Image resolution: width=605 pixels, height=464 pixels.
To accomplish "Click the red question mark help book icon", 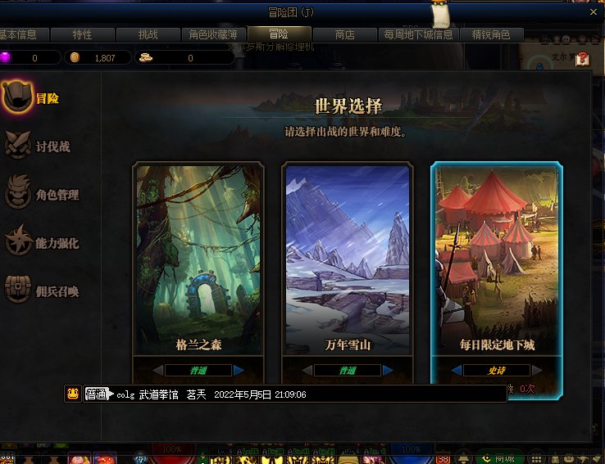I will pyautogui.click(x=582, y=59).
